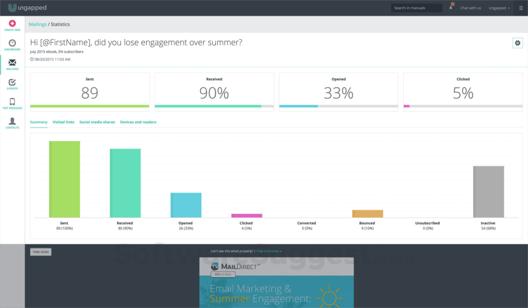The height and width of the screenshot is (308, 528).
Task: Select the Mailings envelope icon
Action: pos(12,63)
